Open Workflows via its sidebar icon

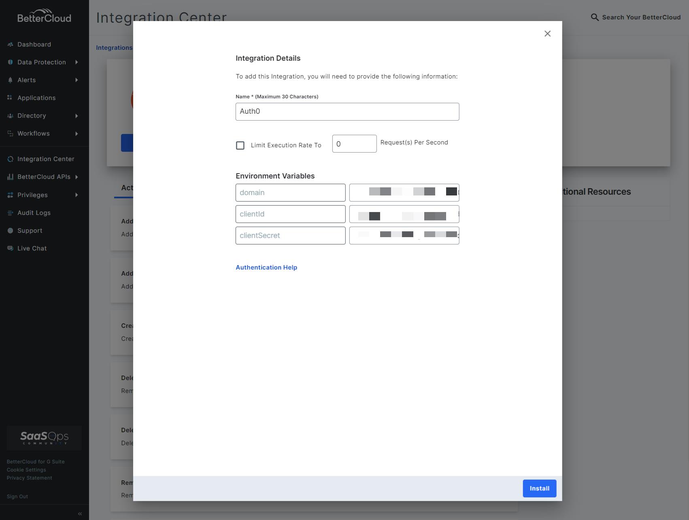click(x=11, y=134)
